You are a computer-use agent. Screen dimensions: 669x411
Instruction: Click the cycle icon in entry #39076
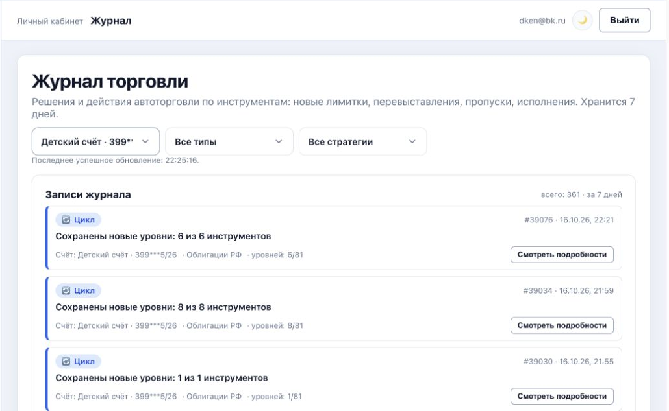(66, 220)
